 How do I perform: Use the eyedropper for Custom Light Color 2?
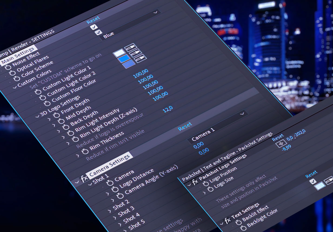pos(135,53)
